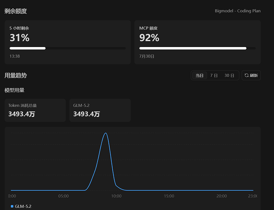Click the GLM-5.2 legend label
Viewport: 274px width, 210px height.
(23, 206)
